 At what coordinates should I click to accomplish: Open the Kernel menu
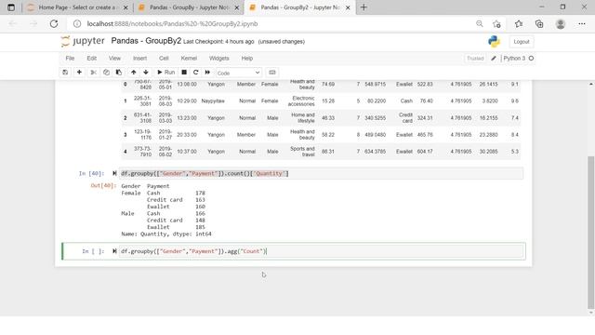tap(189, 59)
